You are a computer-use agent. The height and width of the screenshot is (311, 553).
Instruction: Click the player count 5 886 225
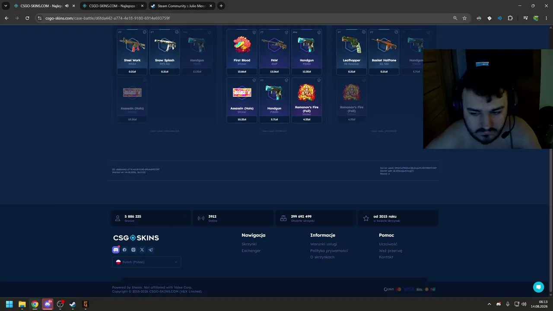coord(133,216)
